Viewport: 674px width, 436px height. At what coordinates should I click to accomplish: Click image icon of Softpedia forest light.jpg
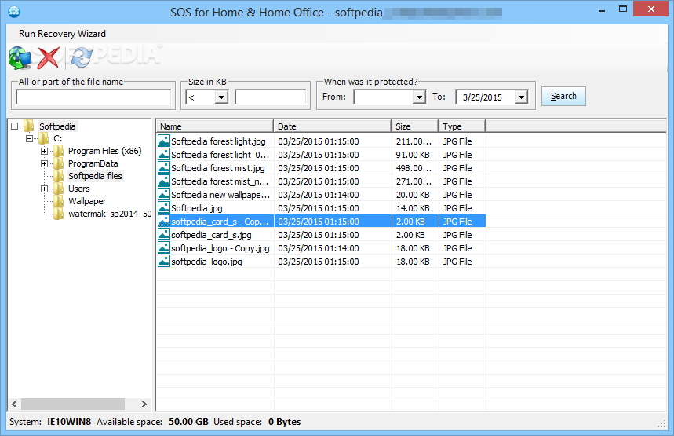(164, 141)
